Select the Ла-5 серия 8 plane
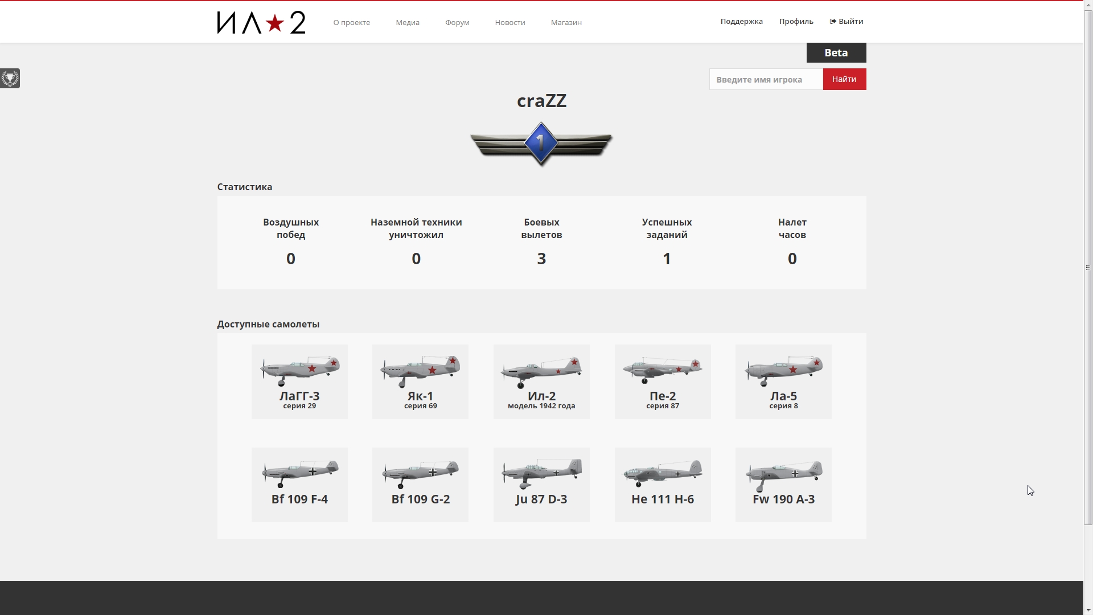 783,382
